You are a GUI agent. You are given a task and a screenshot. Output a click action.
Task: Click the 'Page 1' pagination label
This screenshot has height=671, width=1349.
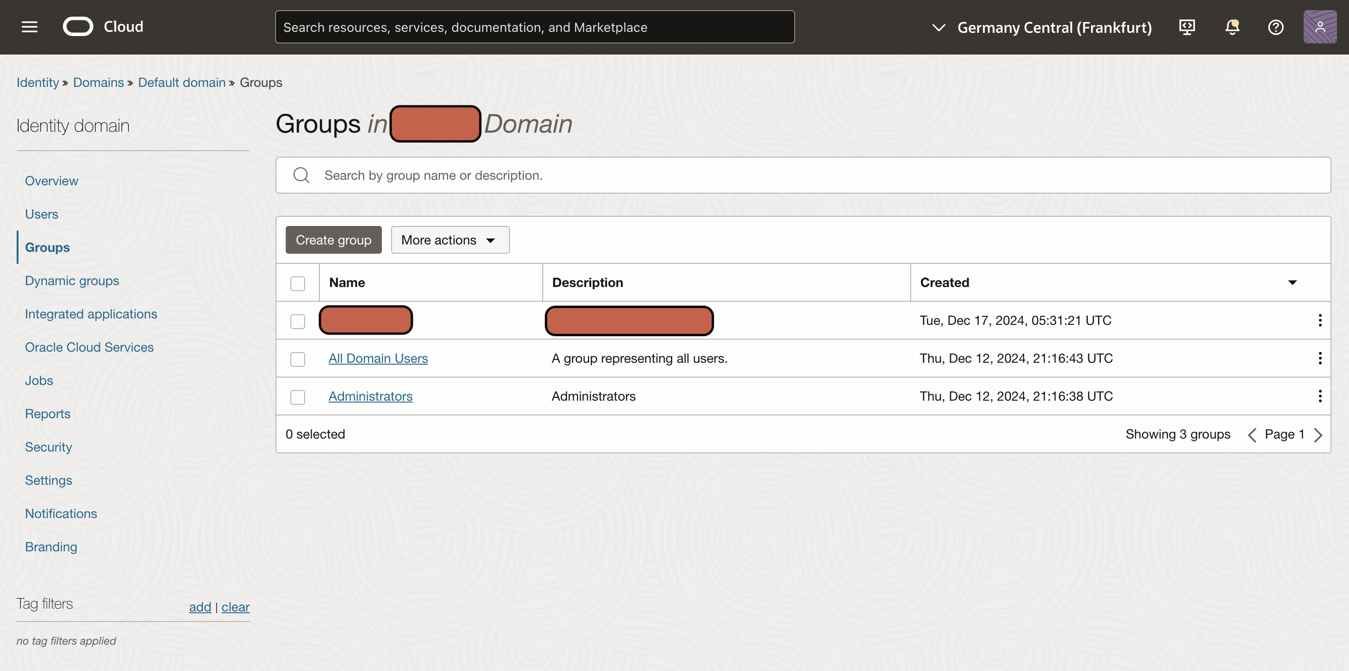coord(1284,434)
